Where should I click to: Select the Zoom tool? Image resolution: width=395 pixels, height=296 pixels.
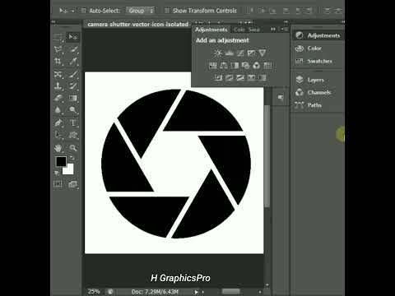pos(73,148)
